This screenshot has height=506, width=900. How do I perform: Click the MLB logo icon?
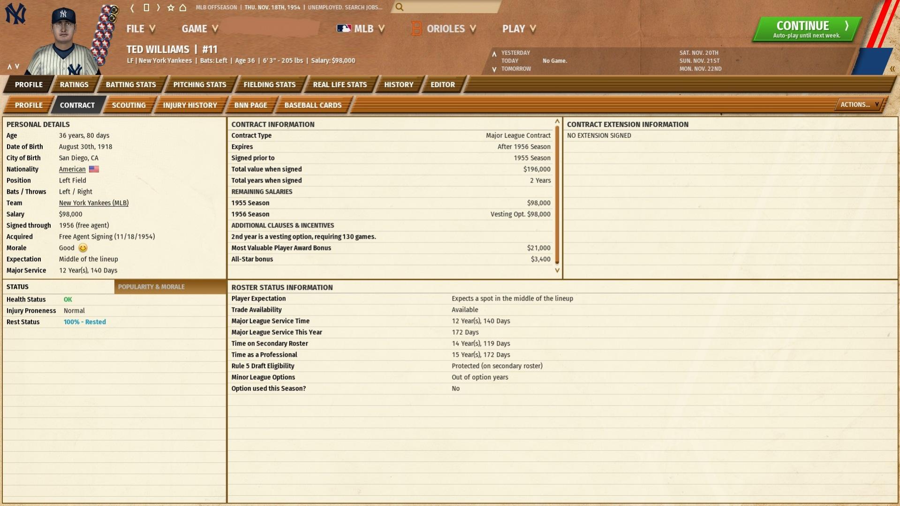344,29
